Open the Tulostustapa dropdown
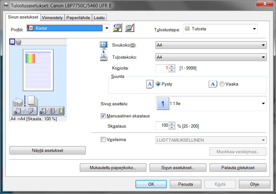Image resolution: width=276 pixels, height=194 pixels. click(254, 29)
